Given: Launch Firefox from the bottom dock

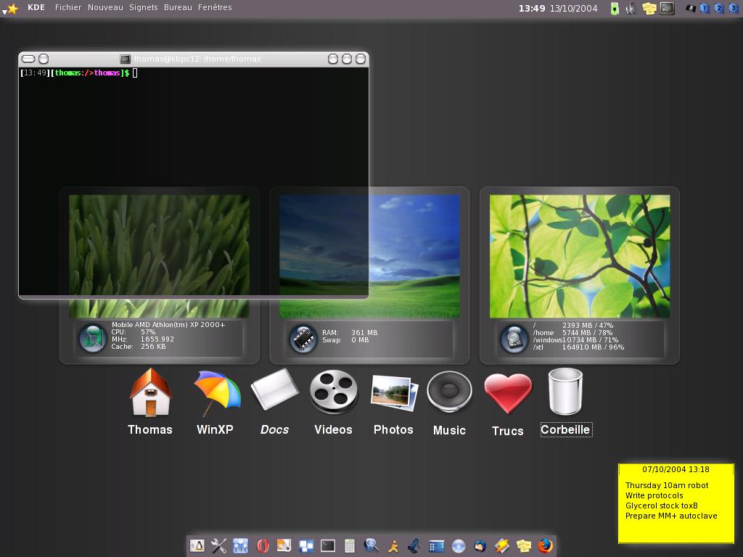Looking at the screenshot, I should pos(546,545).
